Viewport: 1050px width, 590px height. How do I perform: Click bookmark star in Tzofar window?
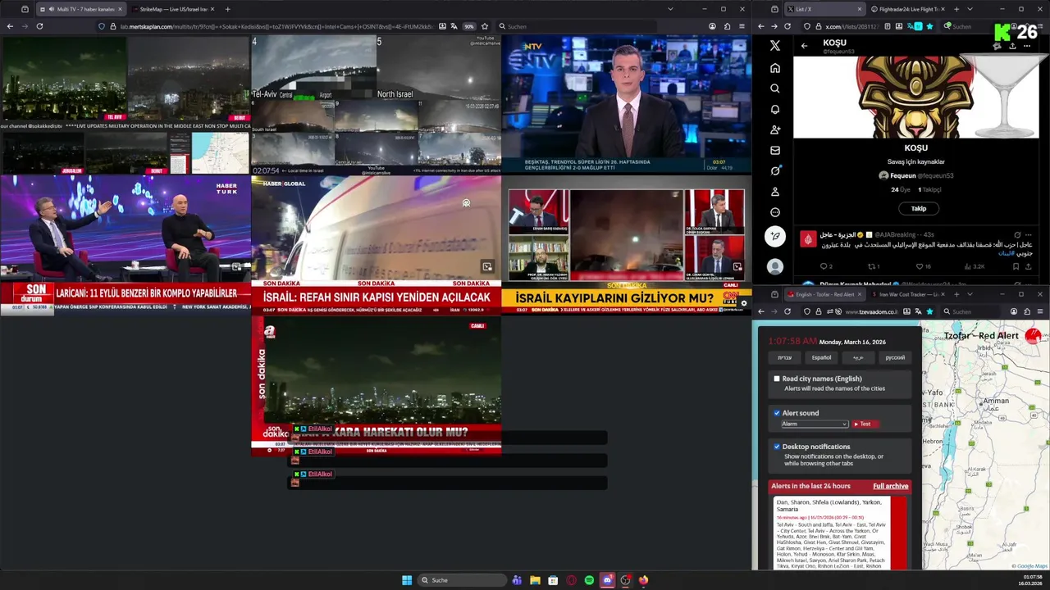click(x=929, y=311)
